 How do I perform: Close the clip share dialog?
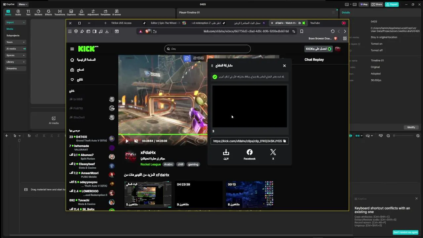pos(284,66)
